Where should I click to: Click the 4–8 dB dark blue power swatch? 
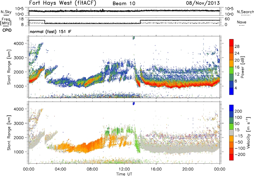point(231,84)
